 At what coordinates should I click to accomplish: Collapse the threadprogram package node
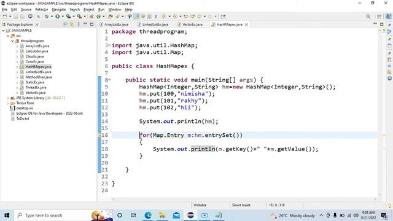click(12, 41)
